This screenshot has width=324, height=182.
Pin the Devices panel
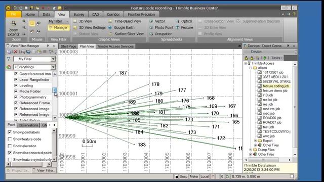288,46
